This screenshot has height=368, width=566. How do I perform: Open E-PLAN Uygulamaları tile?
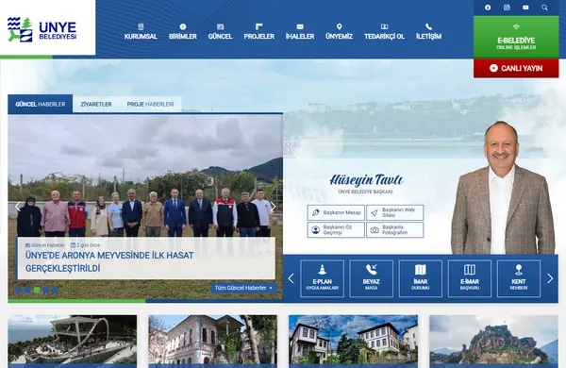322,278
